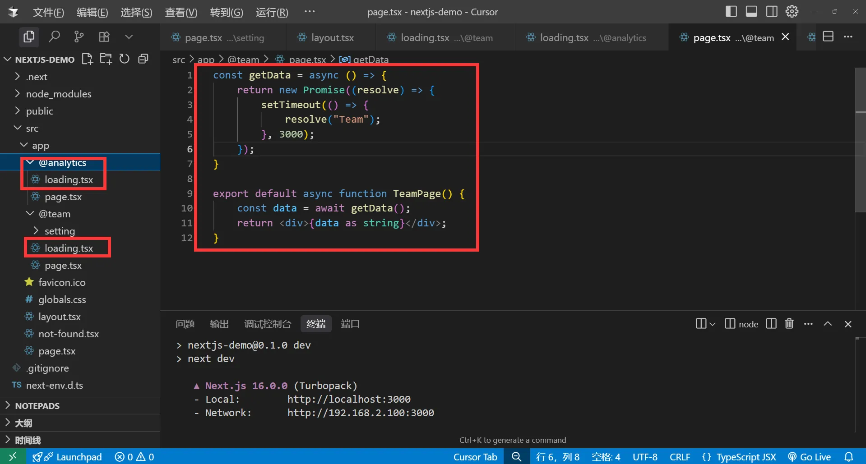This screenshot has width=866, height=464.
Task: Open the Extensions view icon
Action: [x=104, y=37]
